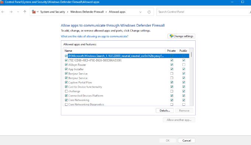Toggle App Installer name checkbox
The width and height of the screenshot is (251, 145).
[x=66, y=69]
